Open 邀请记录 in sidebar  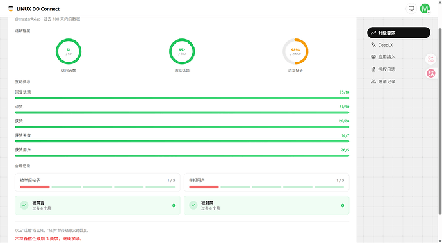point(398,81)
